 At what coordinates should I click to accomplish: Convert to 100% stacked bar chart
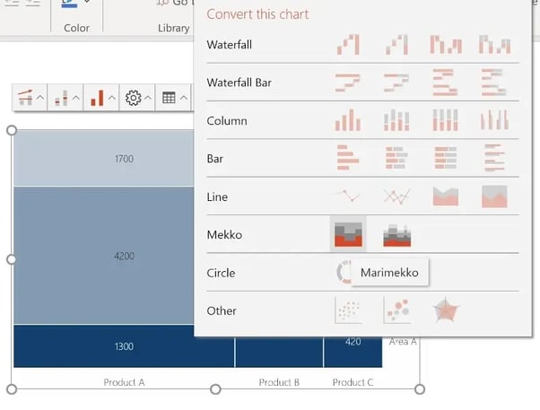tap(446, 158)
